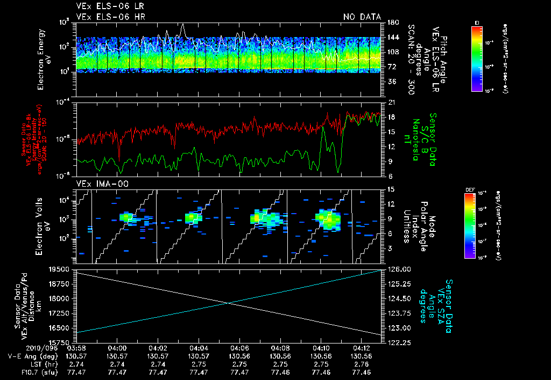
Task: Click the 3 polar angle index value
Action: point(390,249)
